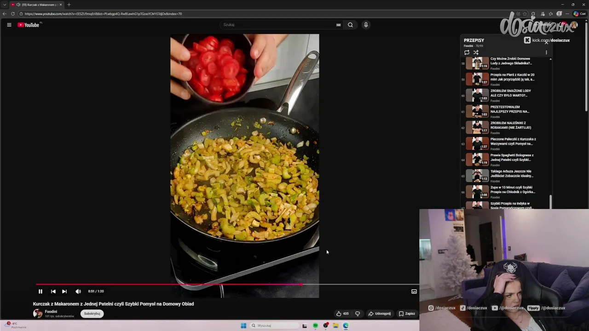
Task: Open the YouTube hamburger guide menu
Action: pos(9,25)
